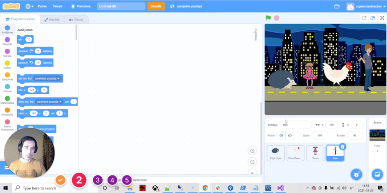
Task: Select Valdymas block category
Action: (x=8, y=77)
